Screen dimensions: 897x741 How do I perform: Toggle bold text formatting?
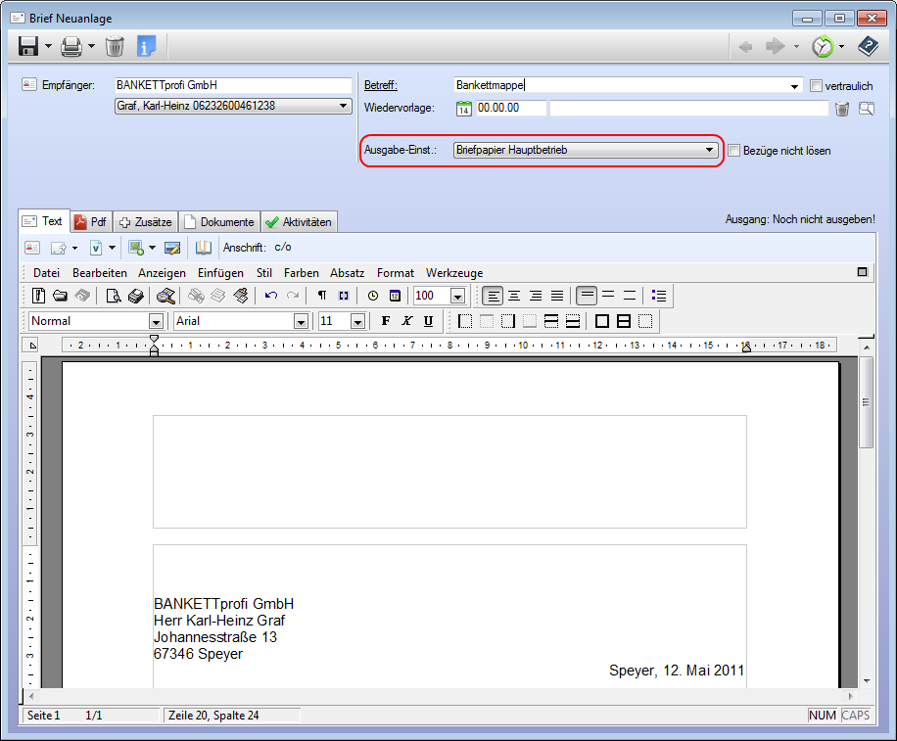[x=385, y=321]
